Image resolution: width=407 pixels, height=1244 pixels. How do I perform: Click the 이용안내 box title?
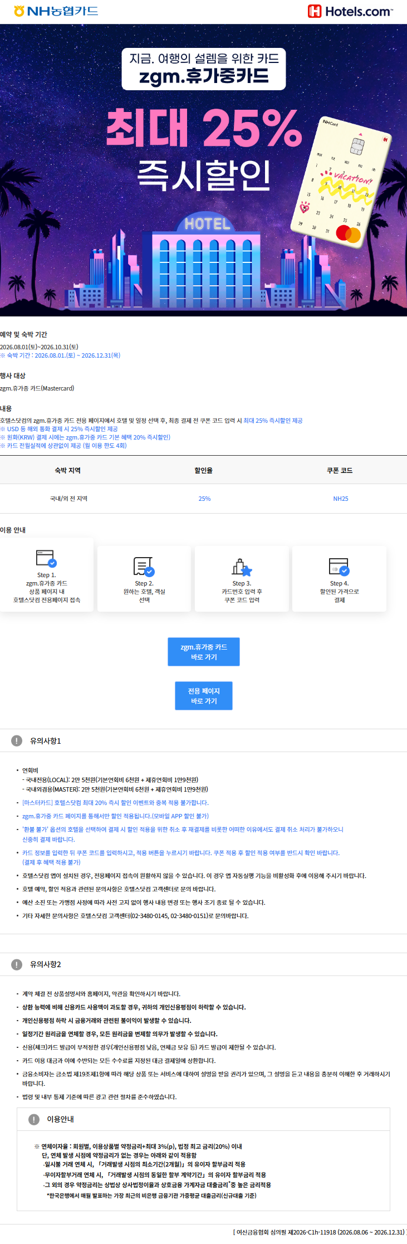coord(60,1119)
